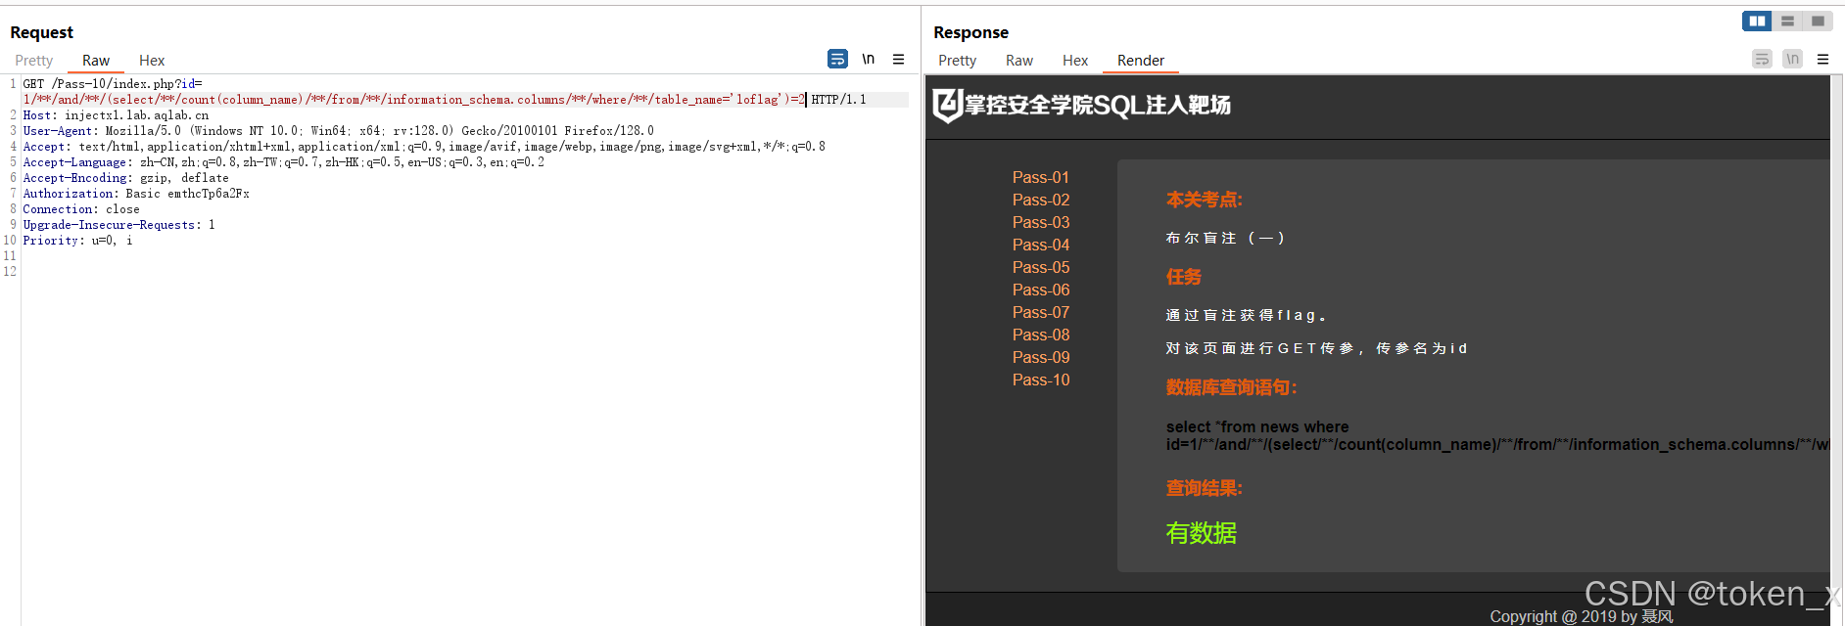This screenshot has width=1845, height=626.
Task: Click the Copyright @ 2019 footer text
Action: point(1581,616)
